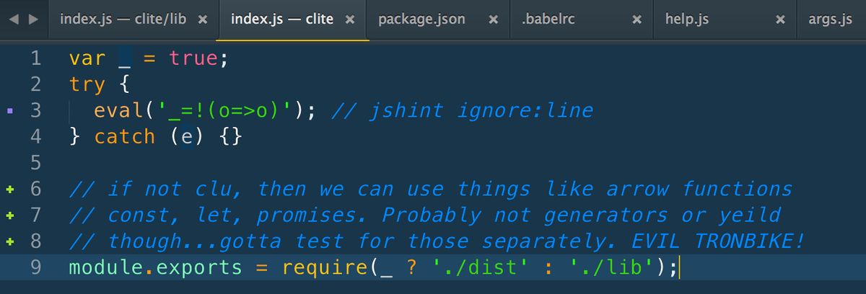Screen dimensions: 866x294
Task: Select the .babelrc tab
Action: point(548,19)
